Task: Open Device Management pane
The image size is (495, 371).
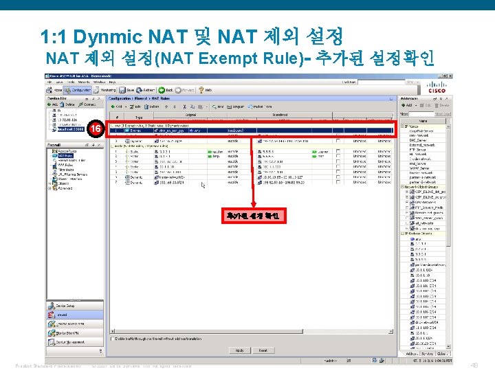Action: tap(75, 342)
